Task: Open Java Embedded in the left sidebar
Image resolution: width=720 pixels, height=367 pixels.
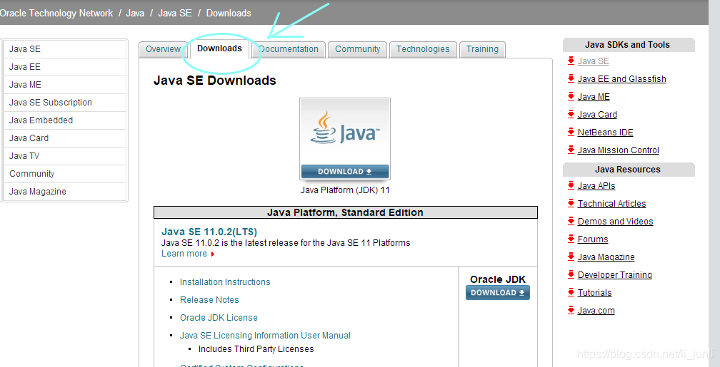Action: click(65, 120)
